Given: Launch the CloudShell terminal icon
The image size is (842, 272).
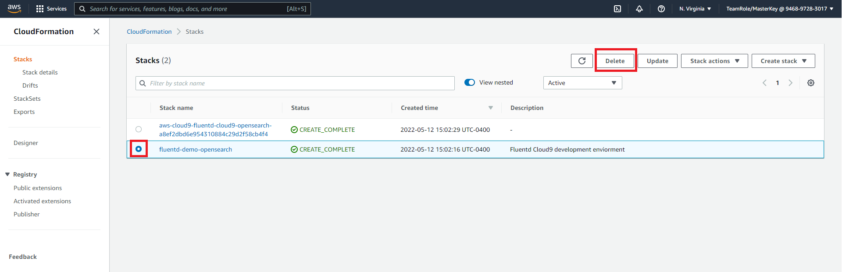Looking at the screenshot, I should point(617,9).
